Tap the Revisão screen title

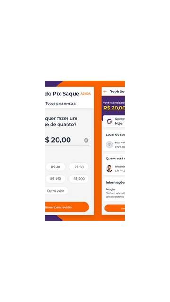[117, 92]
